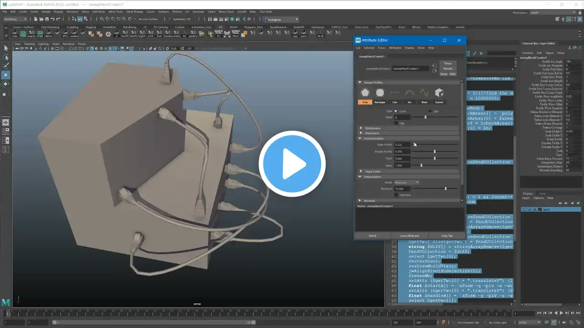Click the Load Attributes button

[x=410, y=236]
